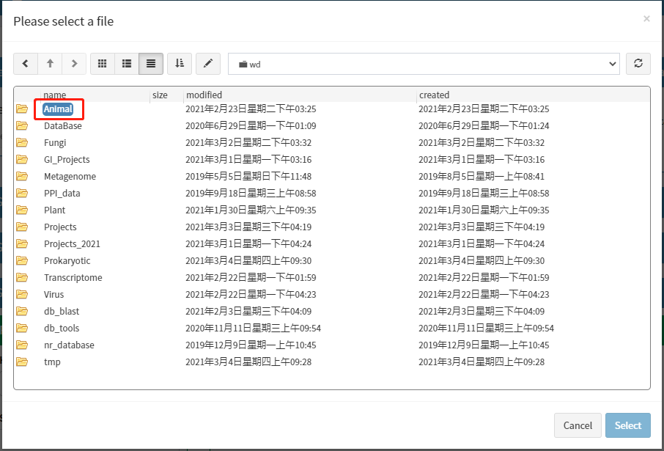Click the forward navigation arrow
The width and height of the screenshot is (664, 451).
74,64
